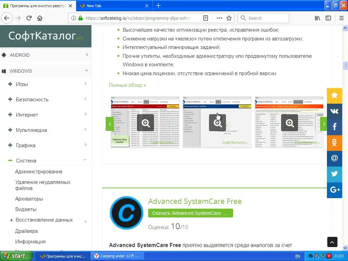Share page on Google Plus
This screenshot has width=348, height=261.
click(334, 190)
